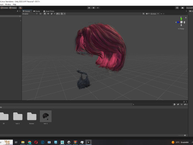
Task: Open the Scene panel three-dot options menu
Action: point(186,11)
